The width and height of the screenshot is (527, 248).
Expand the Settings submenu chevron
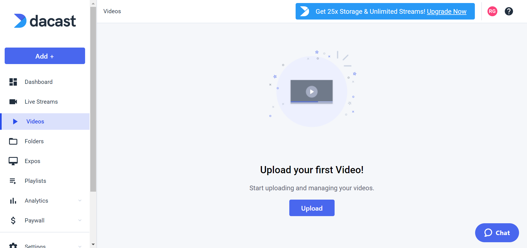(80, 246)
